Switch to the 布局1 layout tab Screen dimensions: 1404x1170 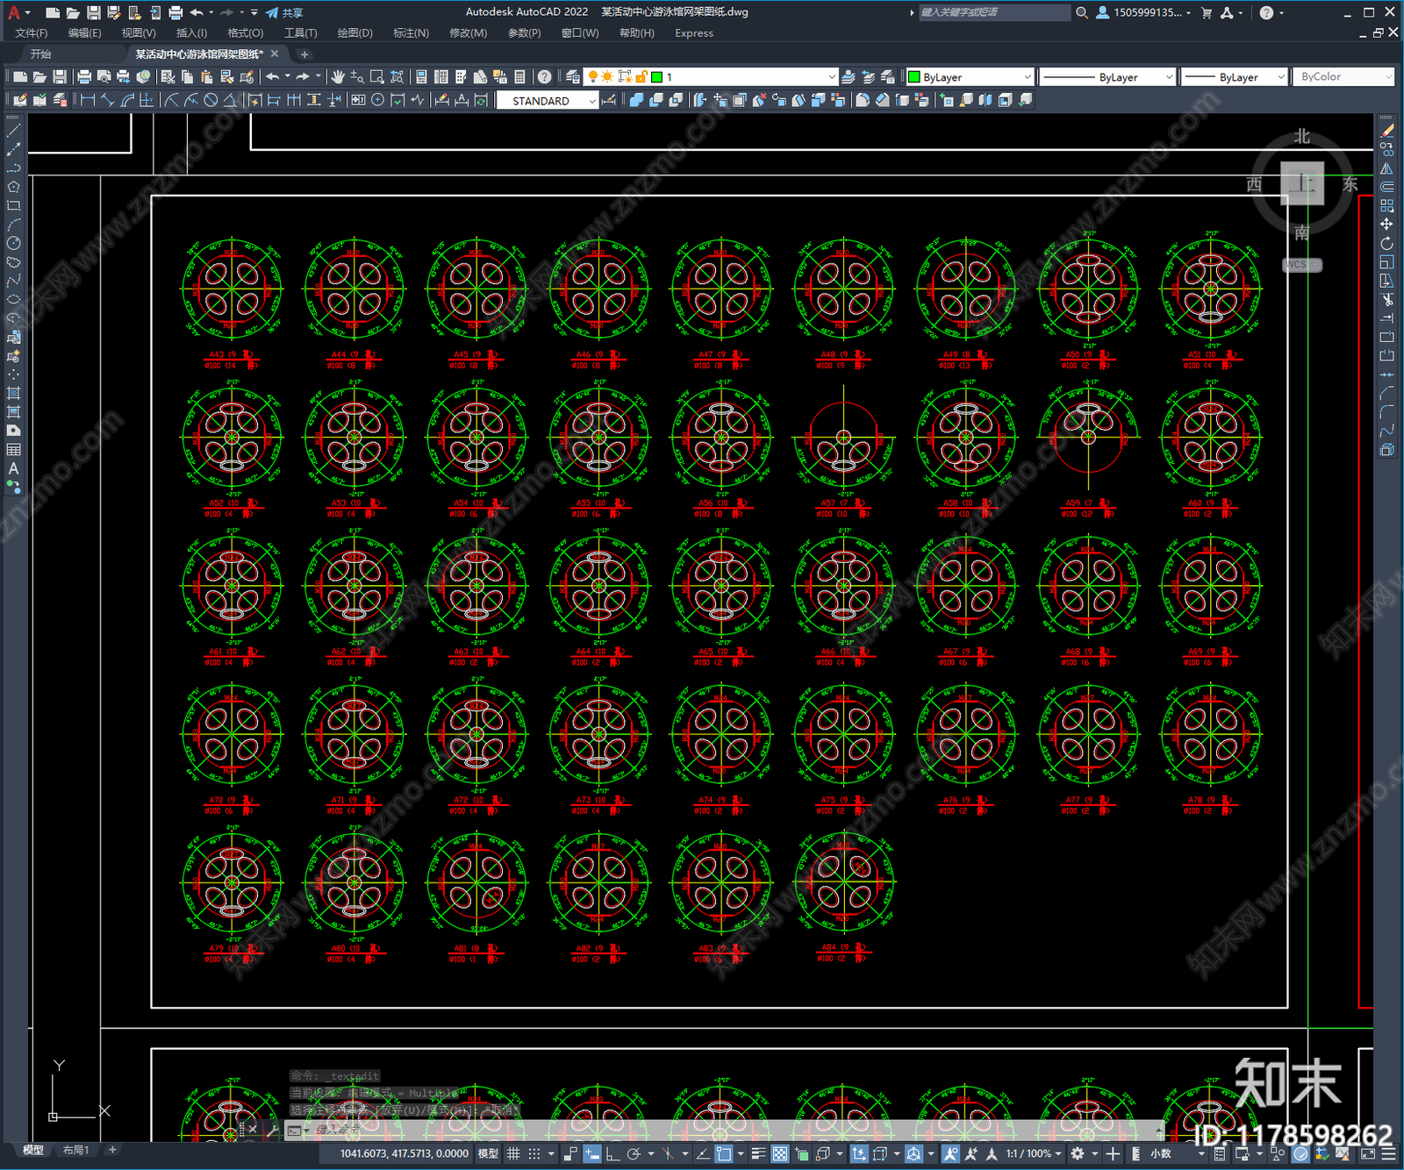tap(75, 1150)
